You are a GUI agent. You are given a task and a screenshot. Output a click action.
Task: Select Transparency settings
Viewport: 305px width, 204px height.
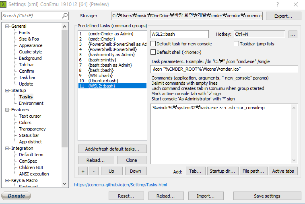point(32,129)
